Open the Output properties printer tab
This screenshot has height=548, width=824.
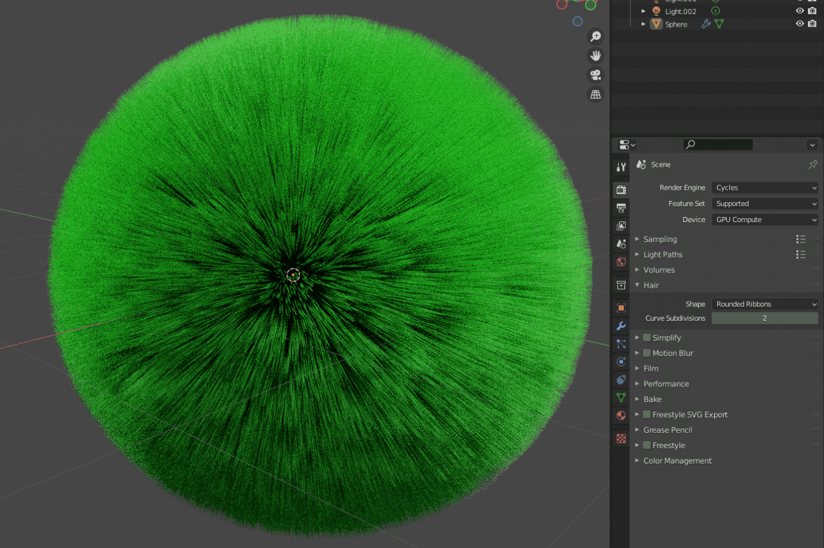click(x=621, y=208)
